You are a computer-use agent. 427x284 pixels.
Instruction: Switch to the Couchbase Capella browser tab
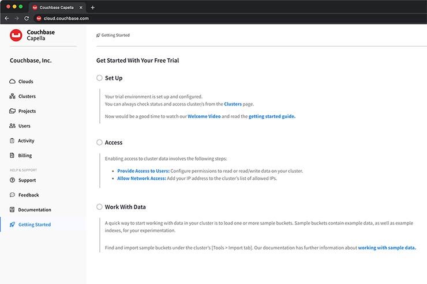pyautogui.click(x=58, y=7)
